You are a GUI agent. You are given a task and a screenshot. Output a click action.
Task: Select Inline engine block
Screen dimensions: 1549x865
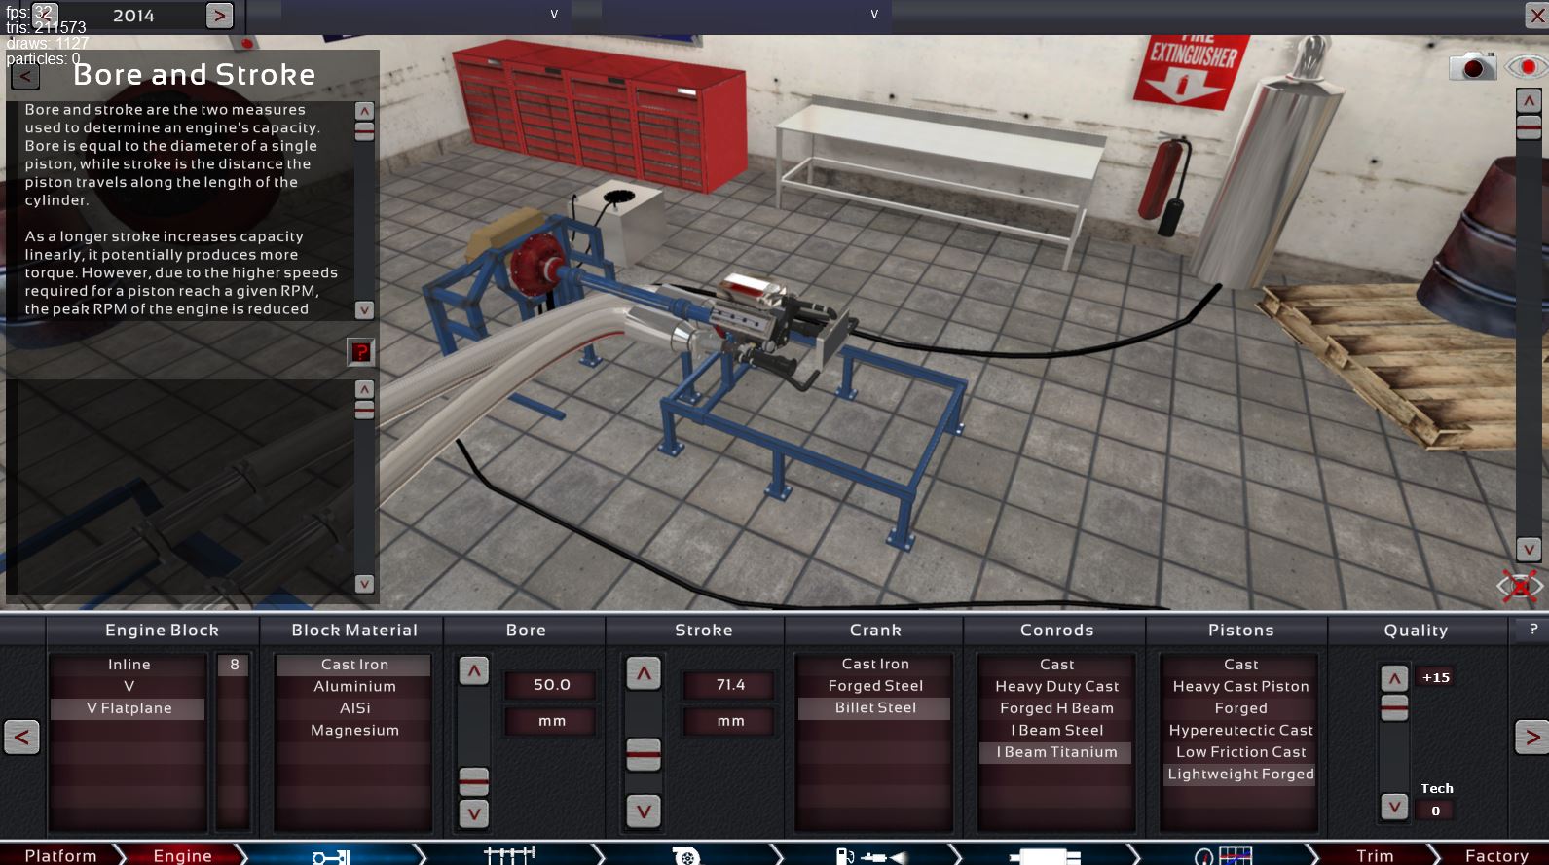pyautogui.click(x=129, y=665)
